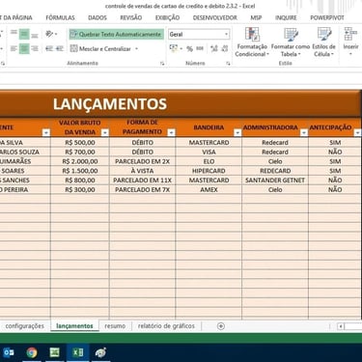The image size is (362, 362).
Task: Add a new sheet with plus button
Action: coord(221,326)
